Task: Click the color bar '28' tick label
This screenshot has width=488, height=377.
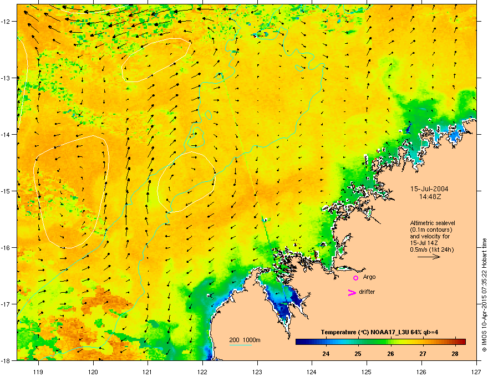Action: 455,354
